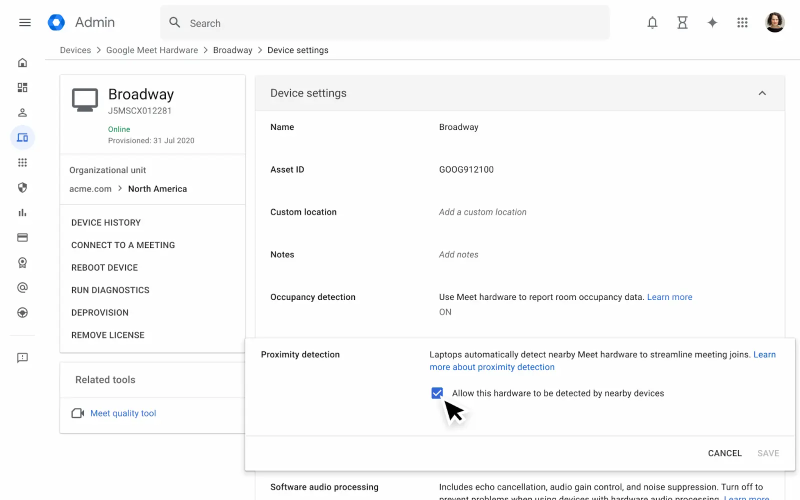Click the Broadway device monitor icon
The width and height of the screenshot is (800, 500).
click(85, 100)
